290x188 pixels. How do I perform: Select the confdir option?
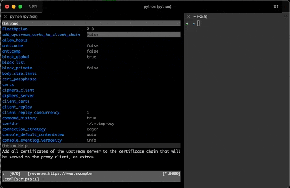pyautogui.click(x=10, y=124)
